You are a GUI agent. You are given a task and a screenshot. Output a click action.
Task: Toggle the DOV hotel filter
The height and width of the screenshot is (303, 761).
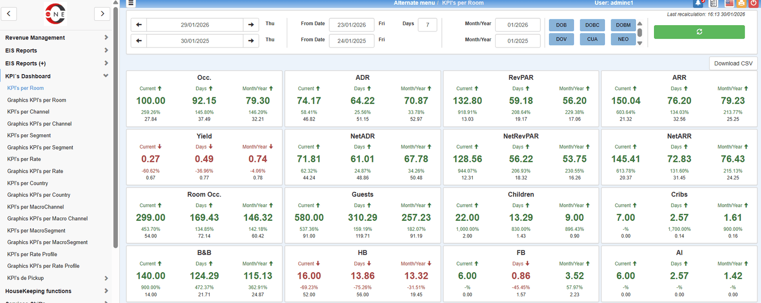(x=561, y=39)
